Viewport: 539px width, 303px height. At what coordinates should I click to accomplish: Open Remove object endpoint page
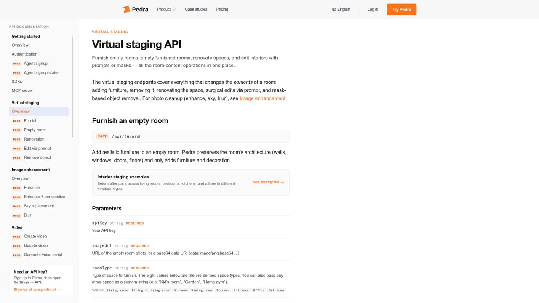pyautogui.click(x=37, y=157)
